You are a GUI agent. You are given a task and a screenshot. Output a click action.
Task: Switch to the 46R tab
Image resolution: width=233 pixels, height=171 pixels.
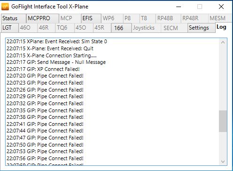point(46,28)
